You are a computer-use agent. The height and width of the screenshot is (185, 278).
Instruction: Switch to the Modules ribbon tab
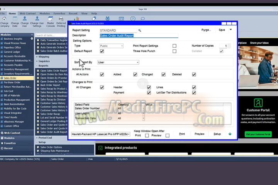click(x=45, y=13)
